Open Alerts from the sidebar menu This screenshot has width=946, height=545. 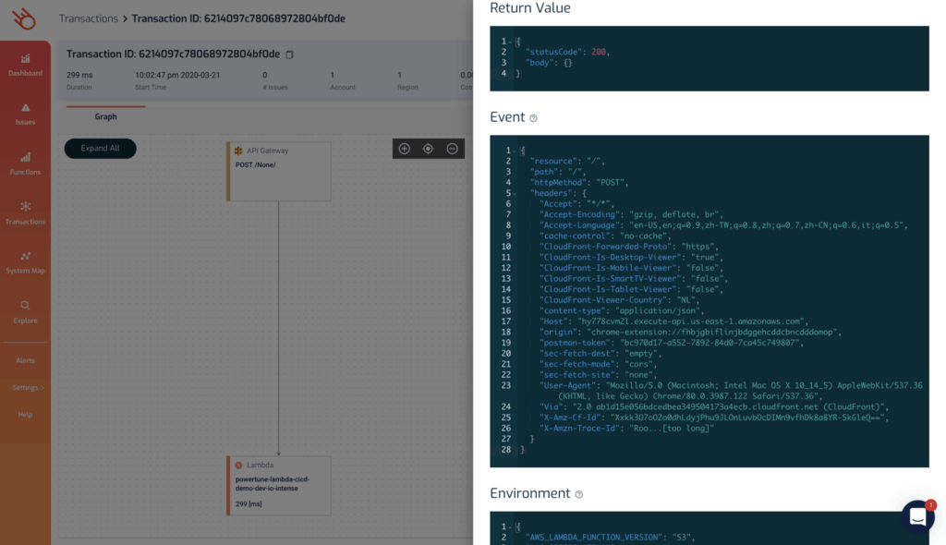pyautogui.click(x=25, y=360)
